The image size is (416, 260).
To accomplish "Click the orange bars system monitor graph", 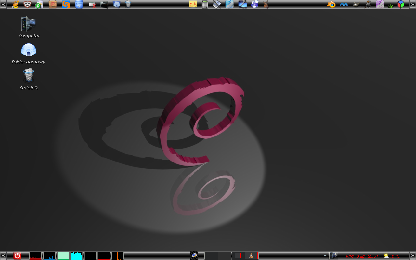I will 118,255.
